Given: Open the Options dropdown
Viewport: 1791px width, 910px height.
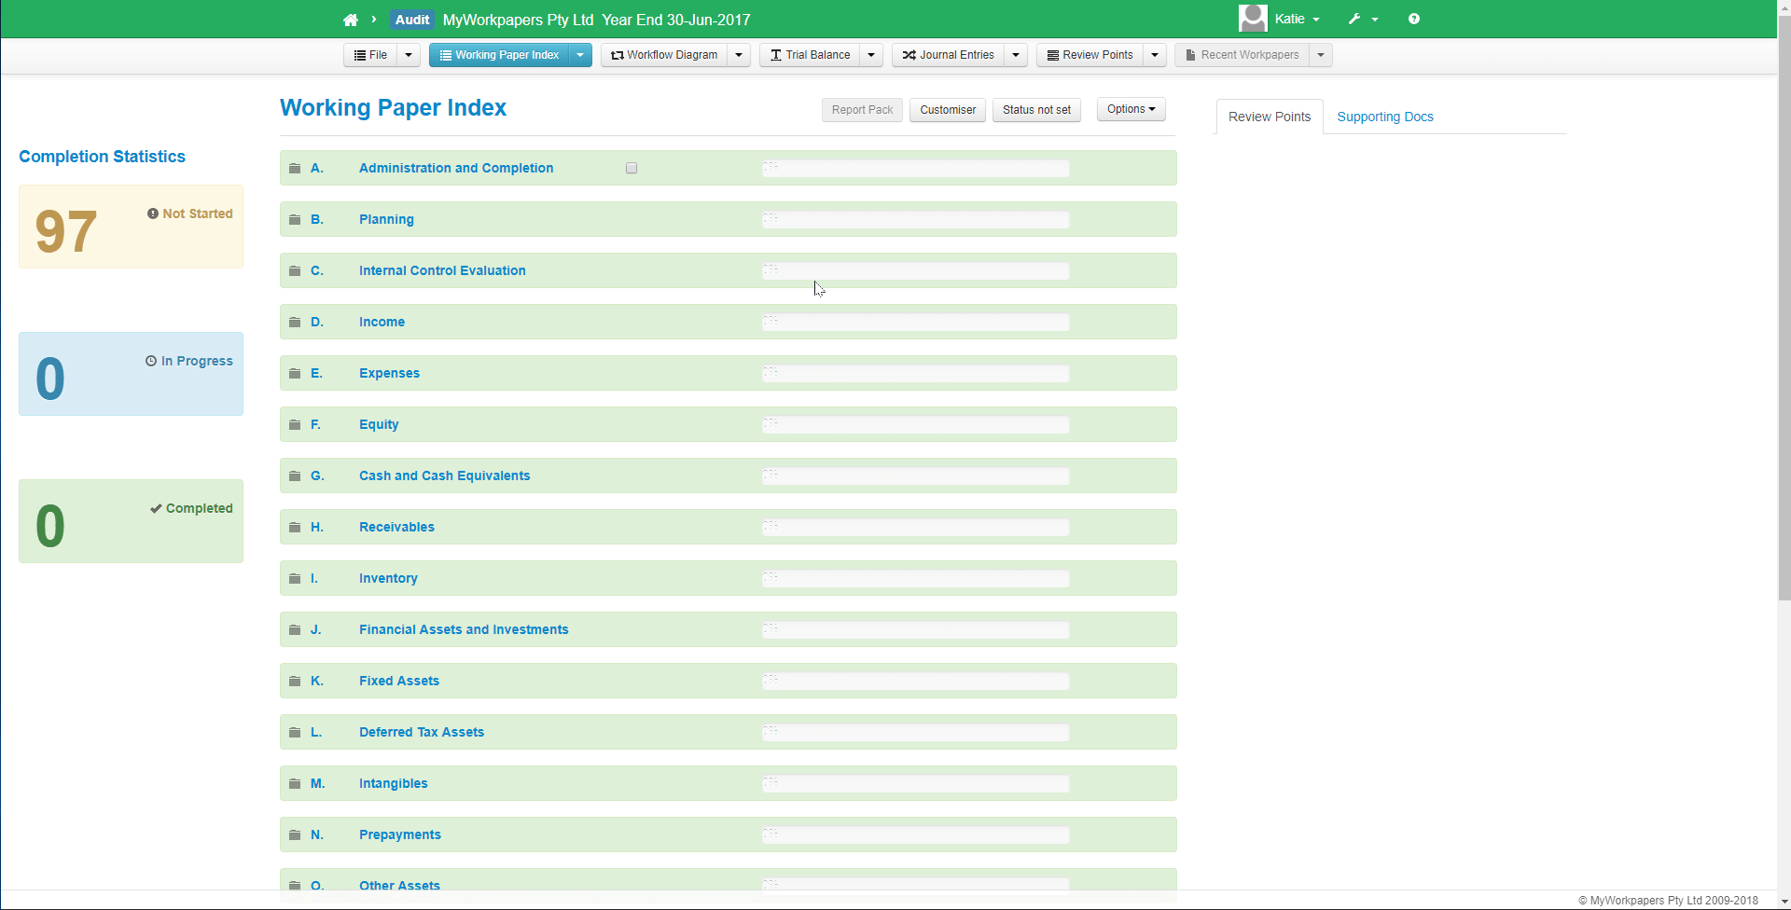Looking at the screenshot, I should pyautogui.click(x=1131, y=109).
